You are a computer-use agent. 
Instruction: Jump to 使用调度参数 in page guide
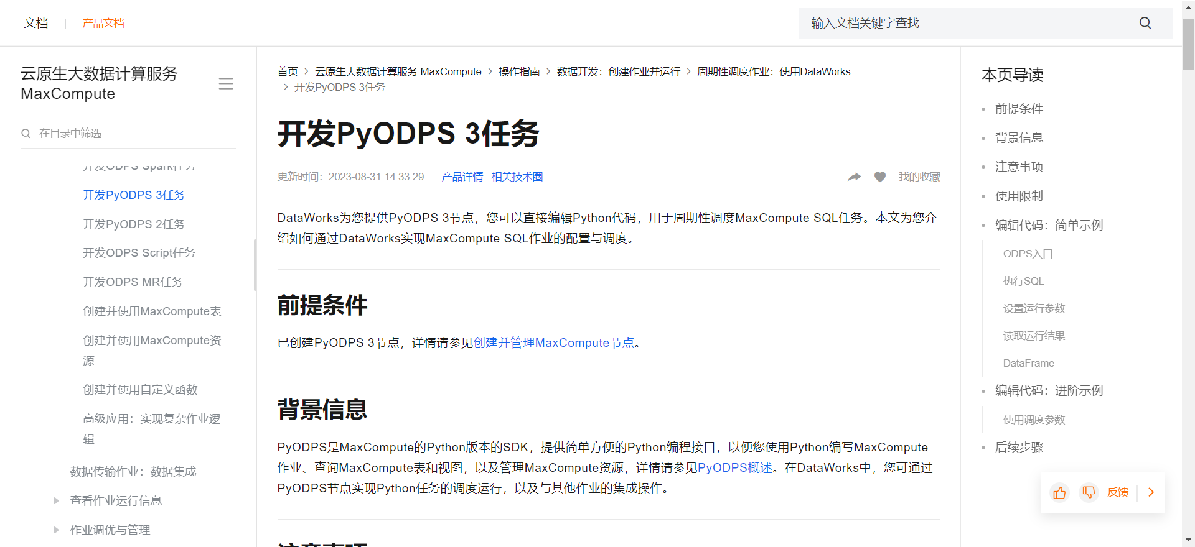pyautogui.click(x=1034, y=420)
